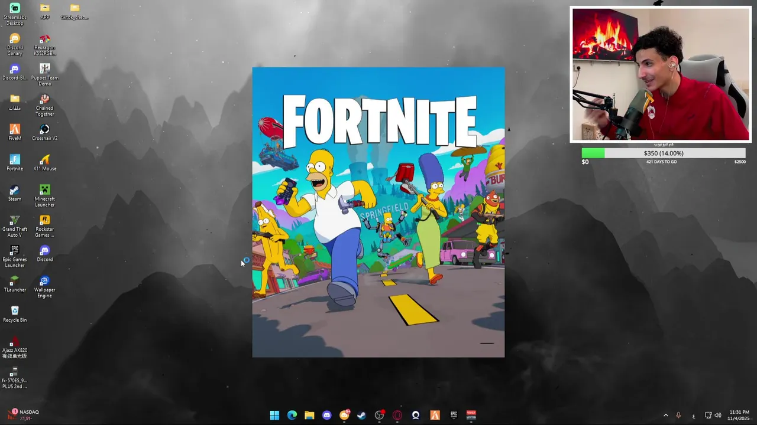757x425 pixels.
Task: Click the $350 donation goal progress bar
Action: click(x=664, y=153)
